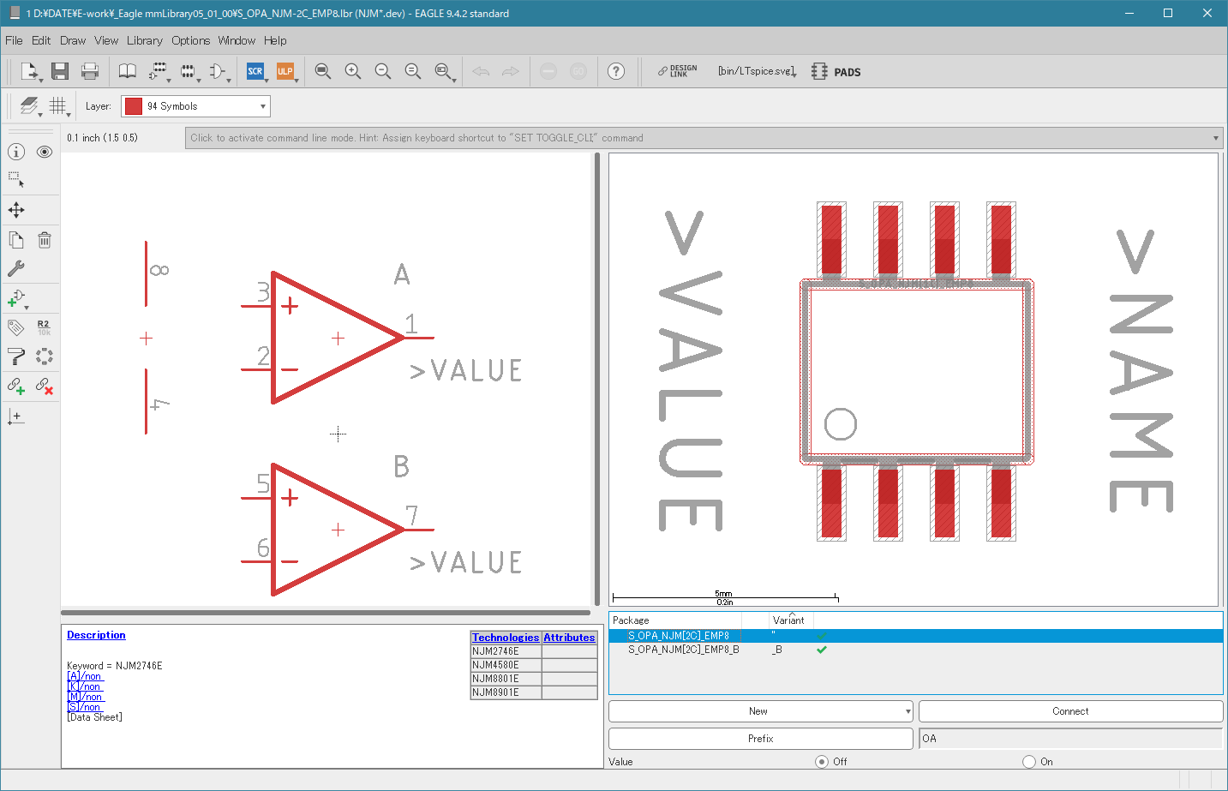Open the New package dropdown arrow
The height and width of the screenshot is (791, 1228).
click(x=908, y=711)
